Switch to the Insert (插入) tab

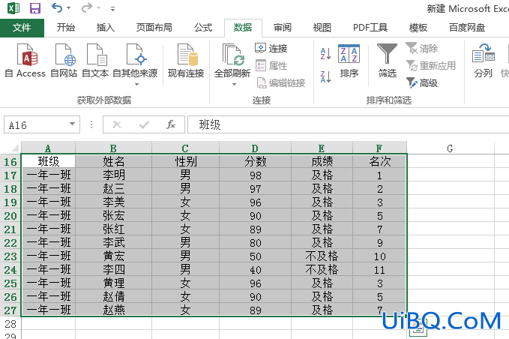coord(106,28)
